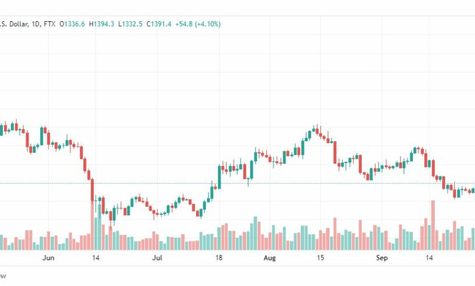Click the long red candle before Jun 14
The image size is (475, 286).
click(x=92, y=190)
